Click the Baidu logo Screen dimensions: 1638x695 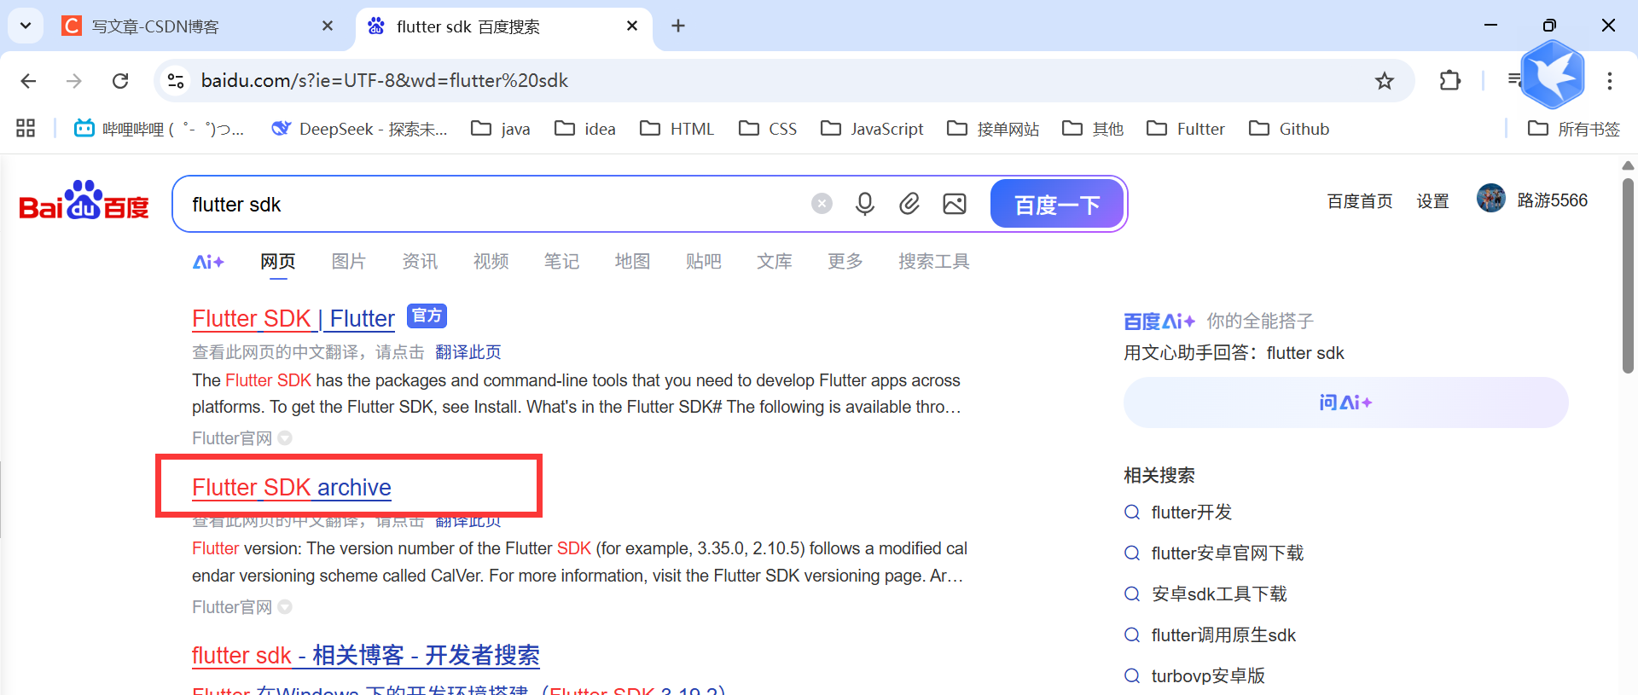pos(84,200)
